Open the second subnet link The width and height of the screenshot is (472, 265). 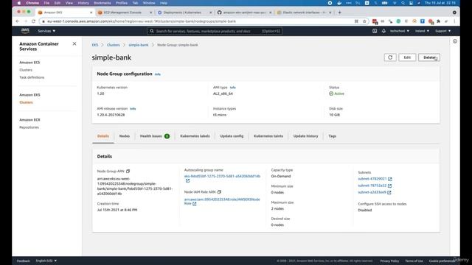click(x=372, y=185)
